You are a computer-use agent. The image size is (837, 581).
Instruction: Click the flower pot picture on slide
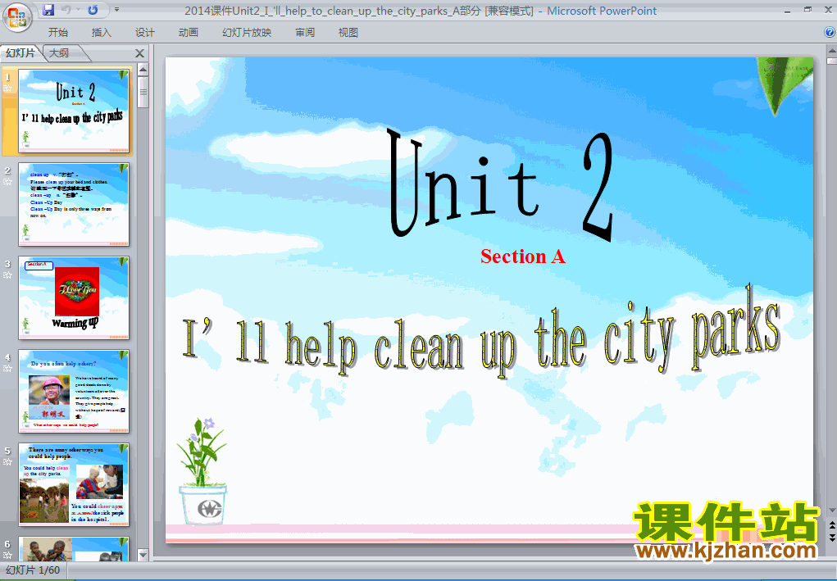click(x=202, y=471)
